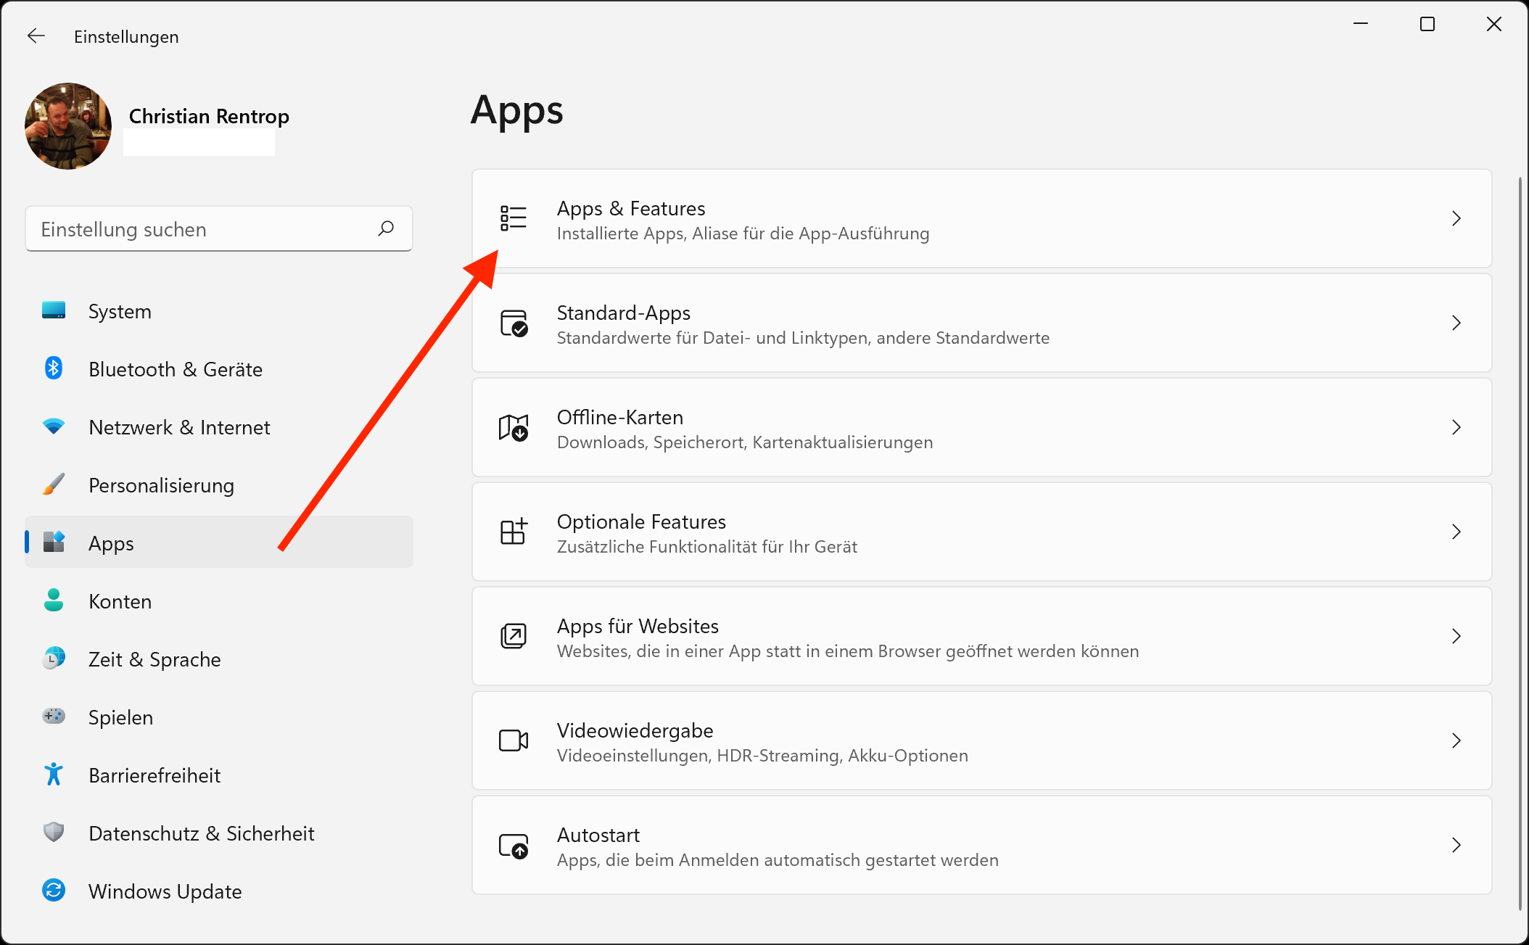Click the Windows Update sync icon
This screenshot has width=1529, height=945.
(x=54, y=890)
